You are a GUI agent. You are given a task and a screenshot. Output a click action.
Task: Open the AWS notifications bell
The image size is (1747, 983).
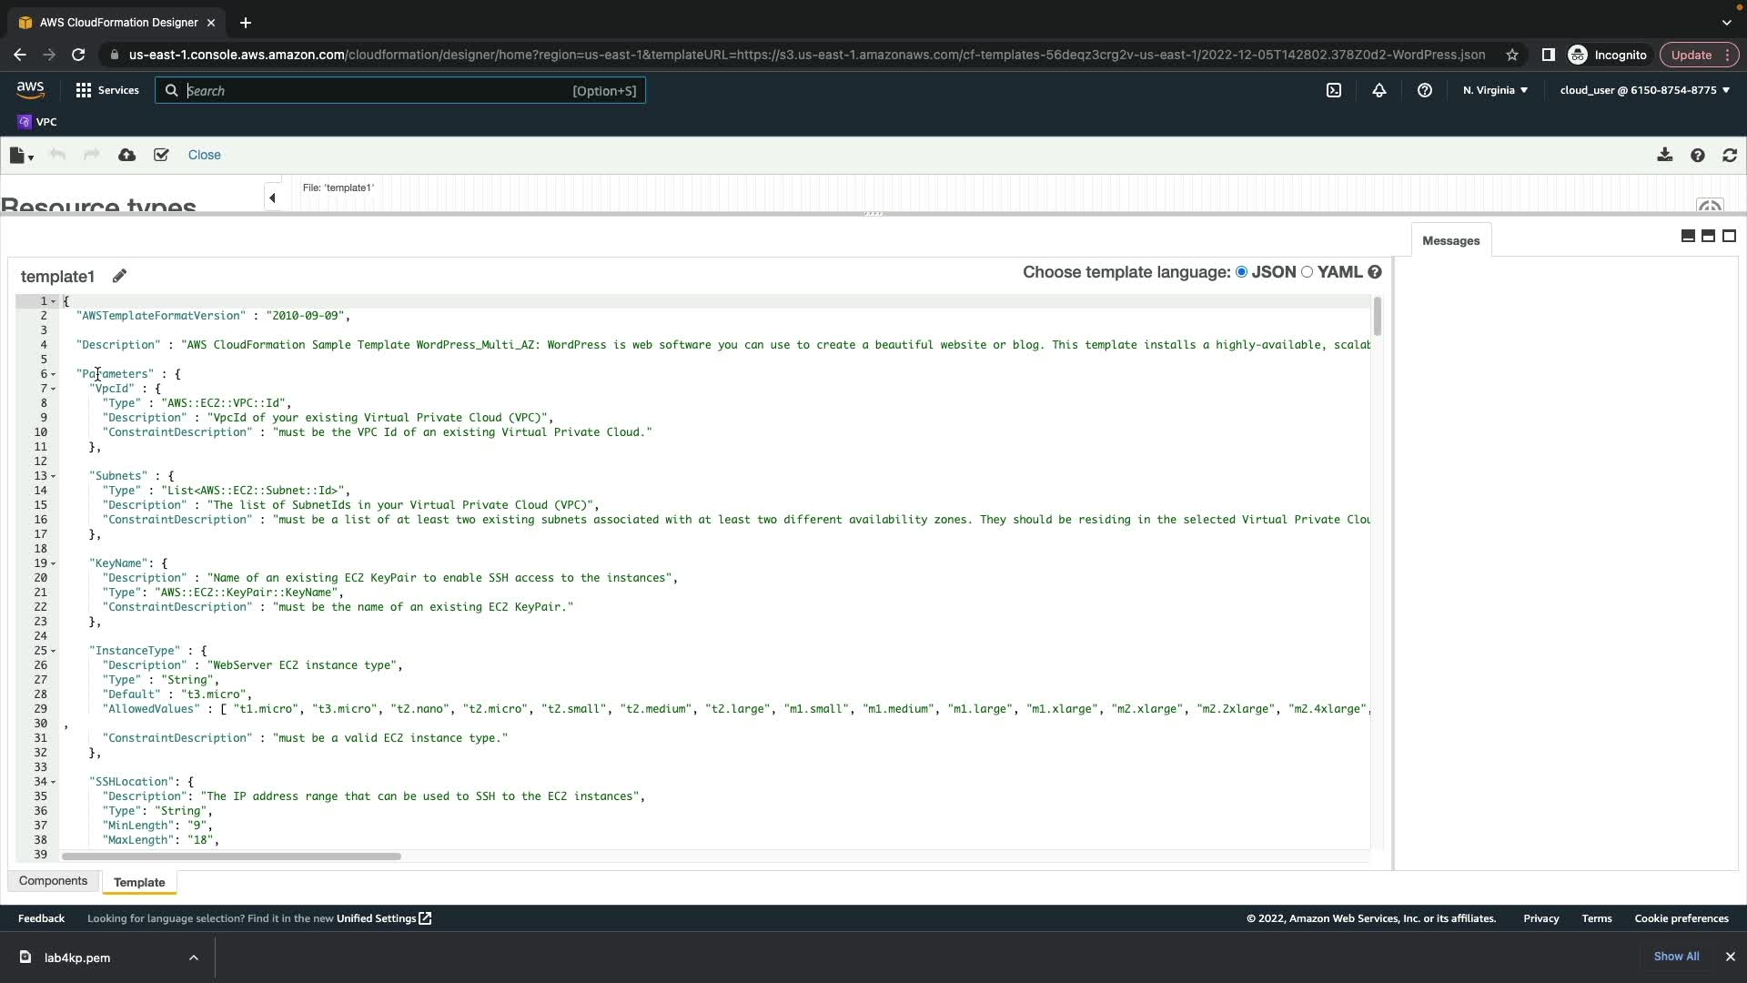1379,90
